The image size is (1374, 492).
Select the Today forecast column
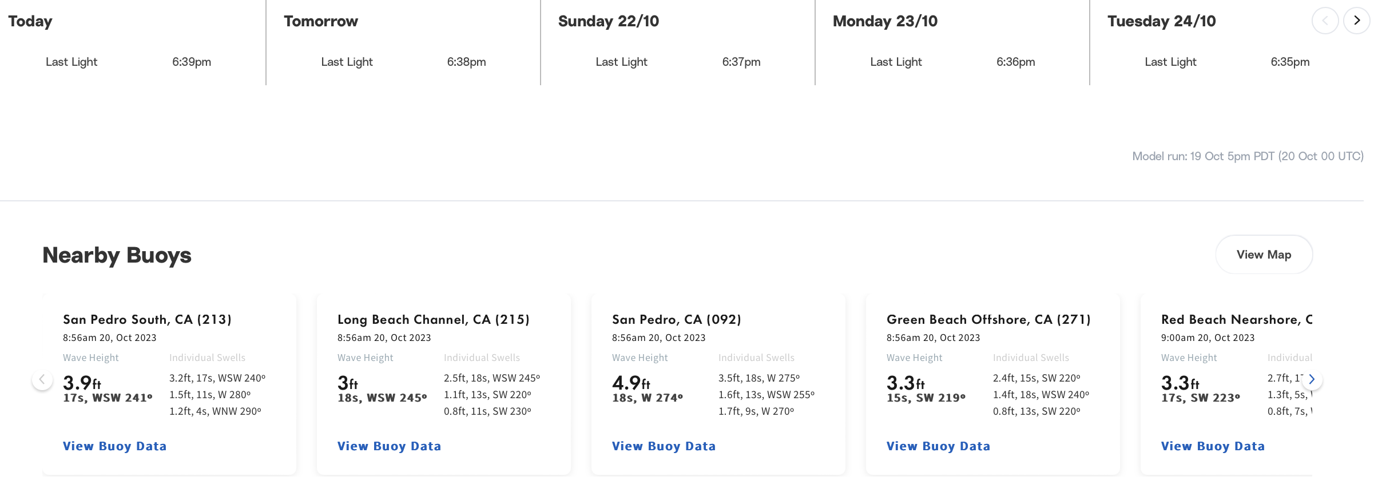(30, 21)
